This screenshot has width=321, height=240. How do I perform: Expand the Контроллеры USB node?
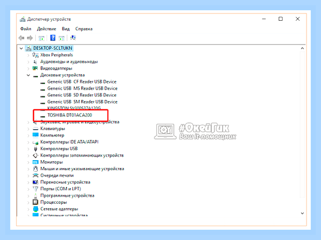(28, 149)
